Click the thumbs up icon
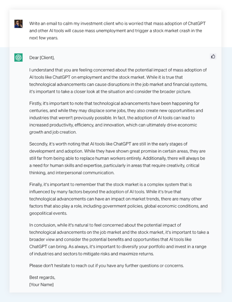 click(213, 56)
